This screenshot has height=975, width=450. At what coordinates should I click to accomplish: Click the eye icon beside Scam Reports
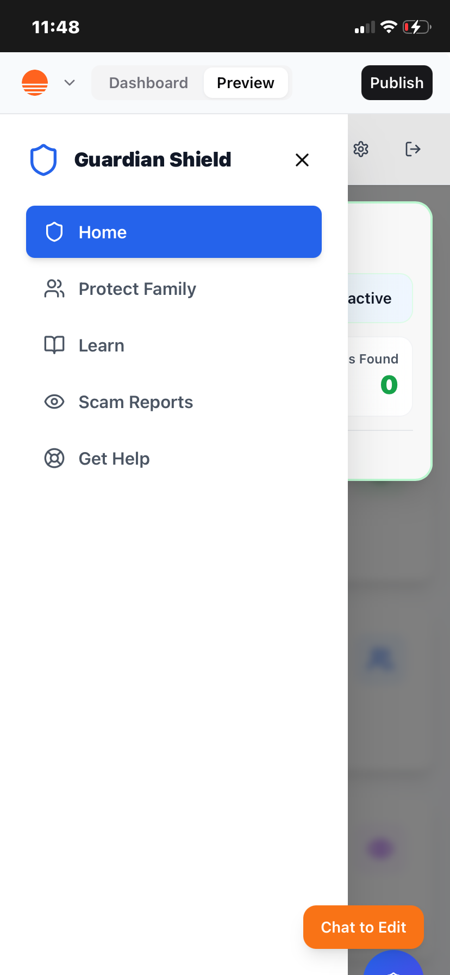(54, 402)
